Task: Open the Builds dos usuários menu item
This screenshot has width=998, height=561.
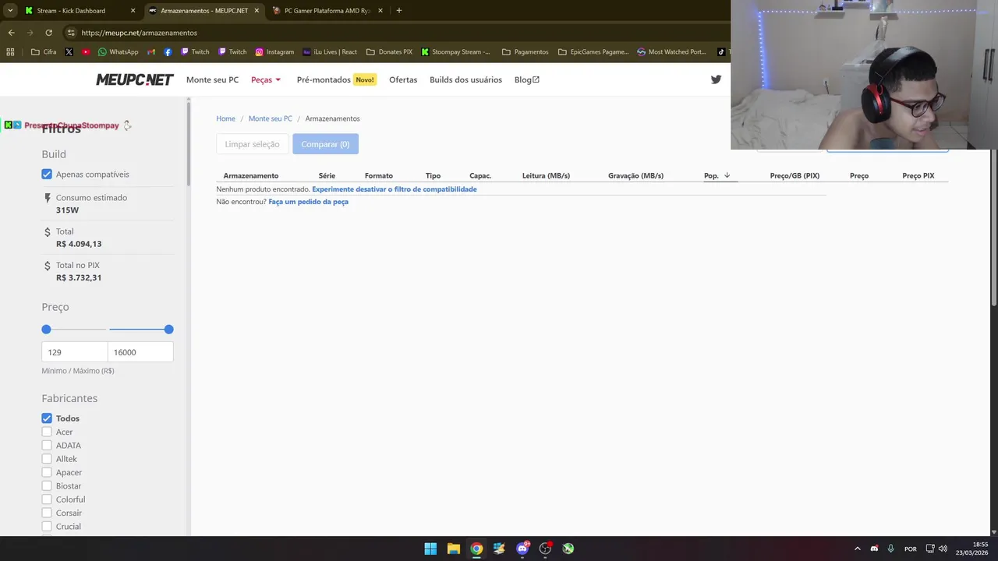Action: (x=465, y=79)
